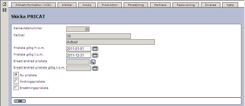Click the Ersatt/ändrad prislista label
The width and height of the screenshot is (245, 106).
(x=30, y=61)
